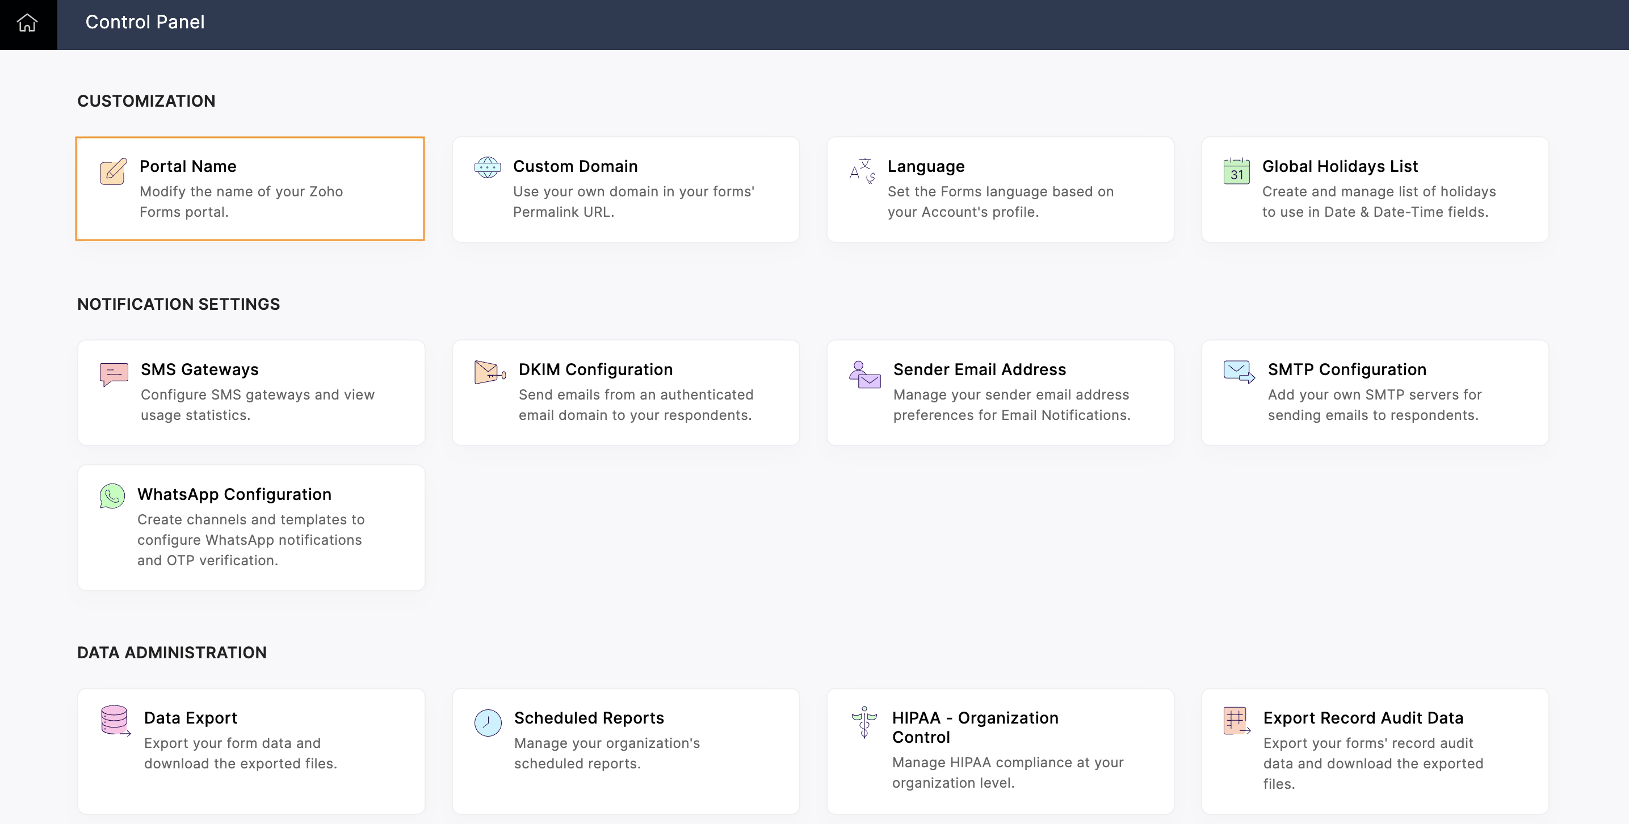The width and height of the screenshot is (1629, 824).
Task: Open the Language settings card
Action: [1000, 190]
